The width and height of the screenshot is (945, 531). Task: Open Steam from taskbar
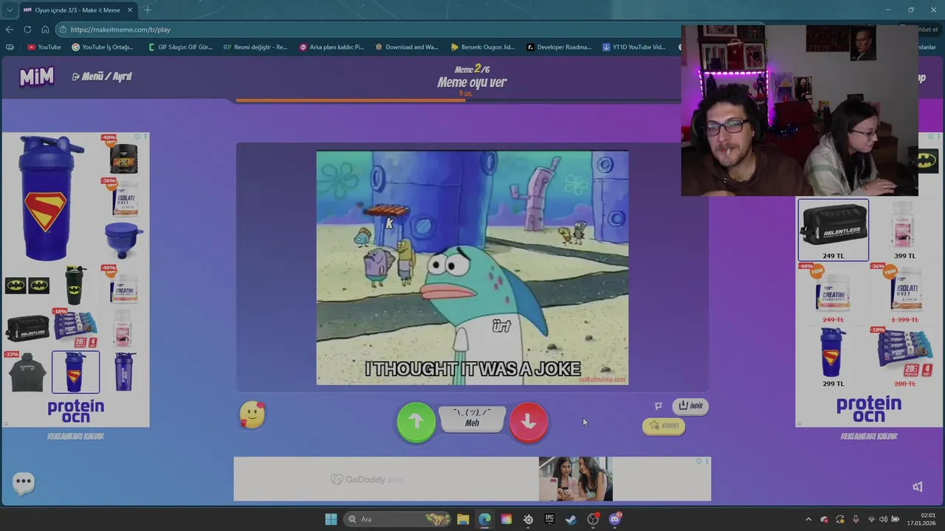[x=571, y=519]
